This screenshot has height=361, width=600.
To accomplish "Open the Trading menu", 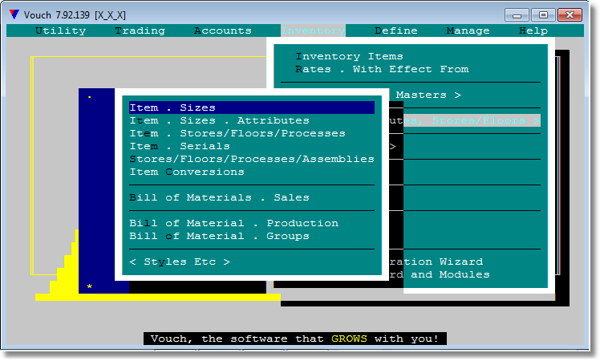I will 140,30.
